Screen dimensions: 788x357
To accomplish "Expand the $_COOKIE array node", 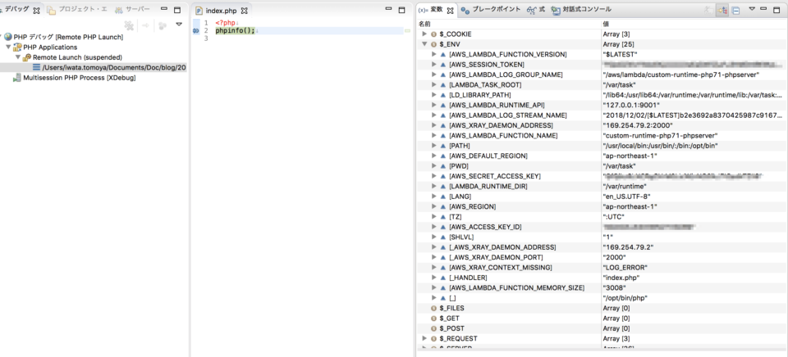I will pyautogui.click(x=424, y=34).
